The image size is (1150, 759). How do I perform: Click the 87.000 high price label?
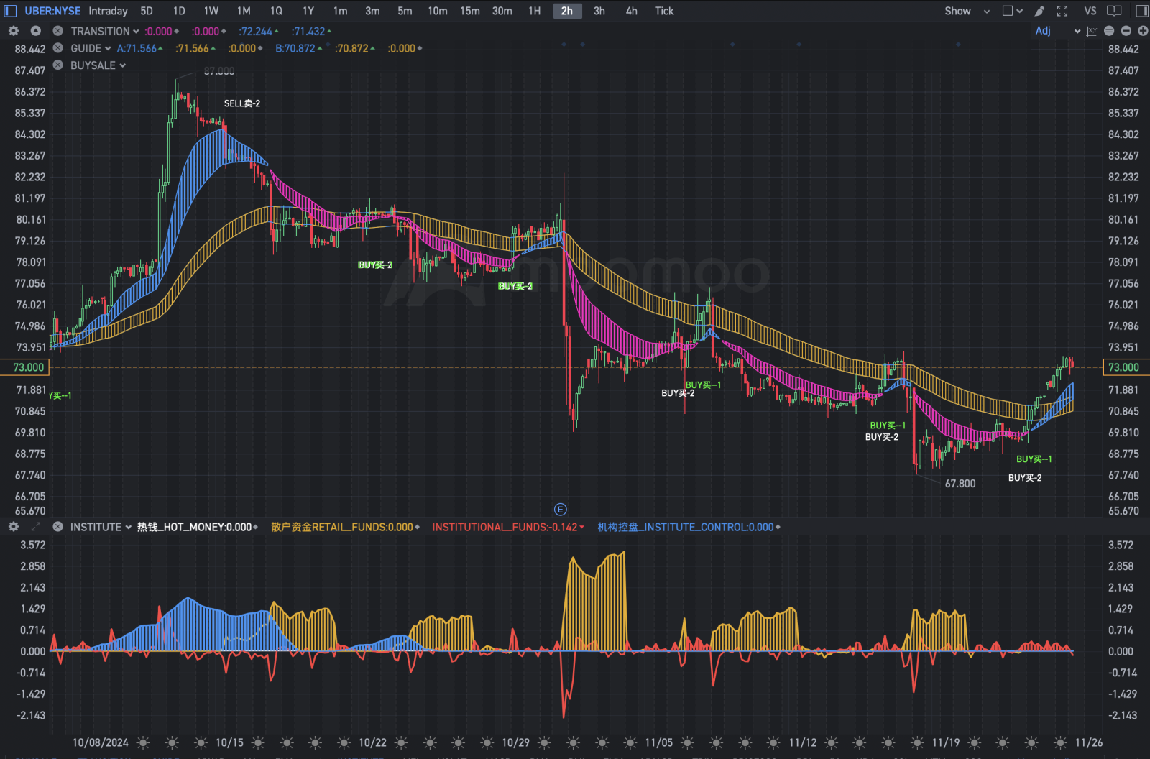[x=219, y=71]
